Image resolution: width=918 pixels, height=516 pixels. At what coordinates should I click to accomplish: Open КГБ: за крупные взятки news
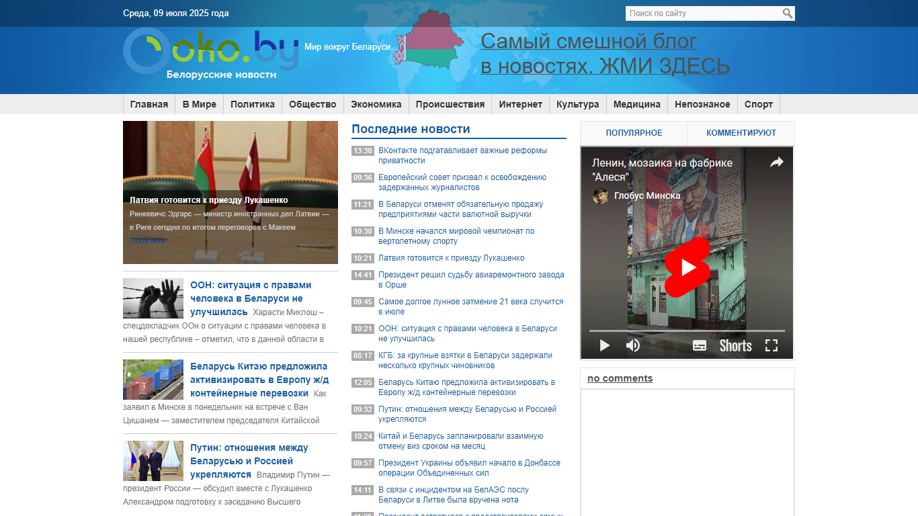coord(465,361)
